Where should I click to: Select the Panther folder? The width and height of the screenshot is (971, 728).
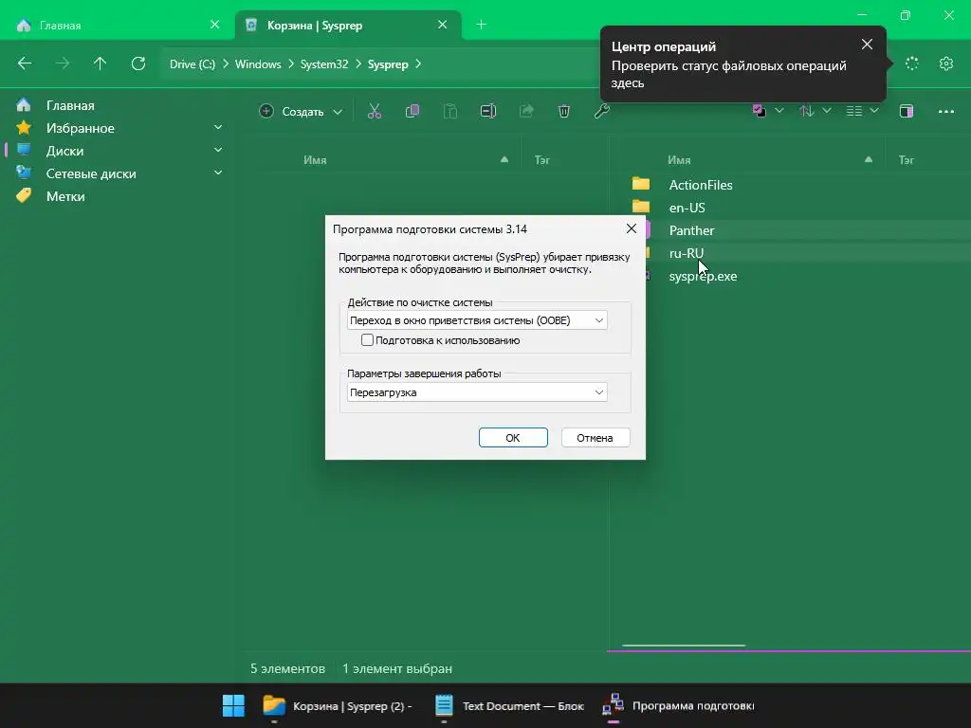pyautogui.click(x=691, y=230)
